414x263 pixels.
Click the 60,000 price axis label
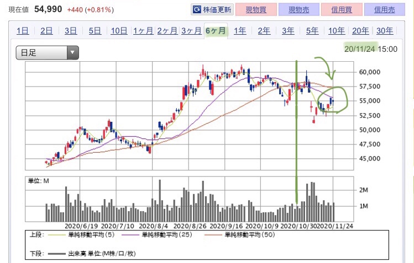coord(370,72)
